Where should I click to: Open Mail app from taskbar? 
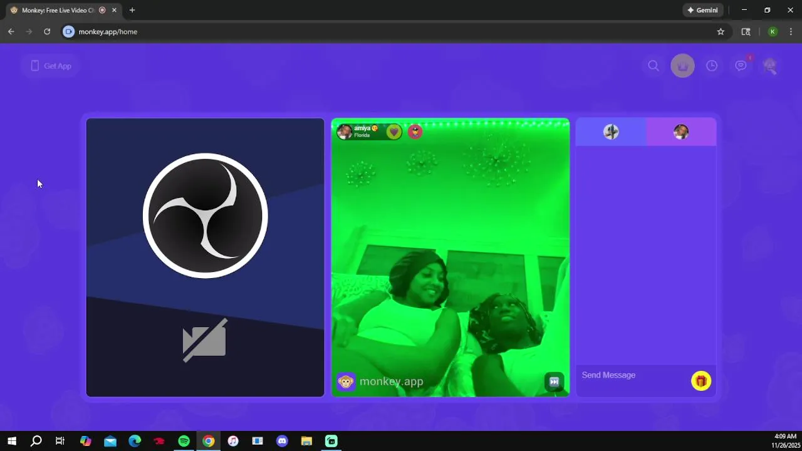tap(110, 441)
